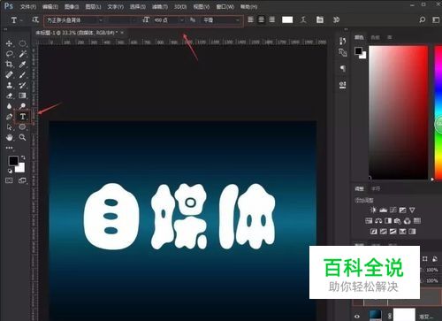Viewport: 442px width, 321px height.
Task: Select the Pen tool
Action: (x=9, y=117)
